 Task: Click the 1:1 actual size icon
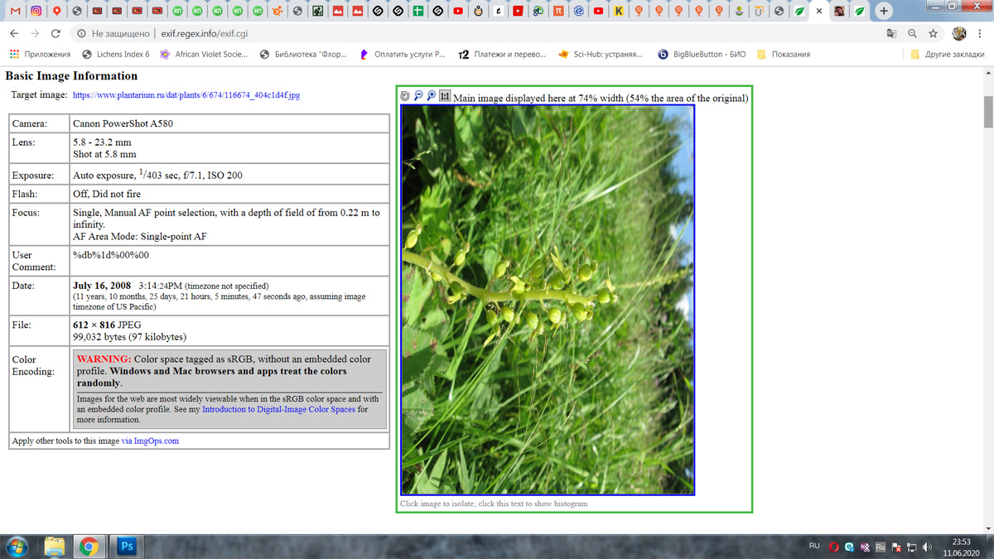(445, 96)
